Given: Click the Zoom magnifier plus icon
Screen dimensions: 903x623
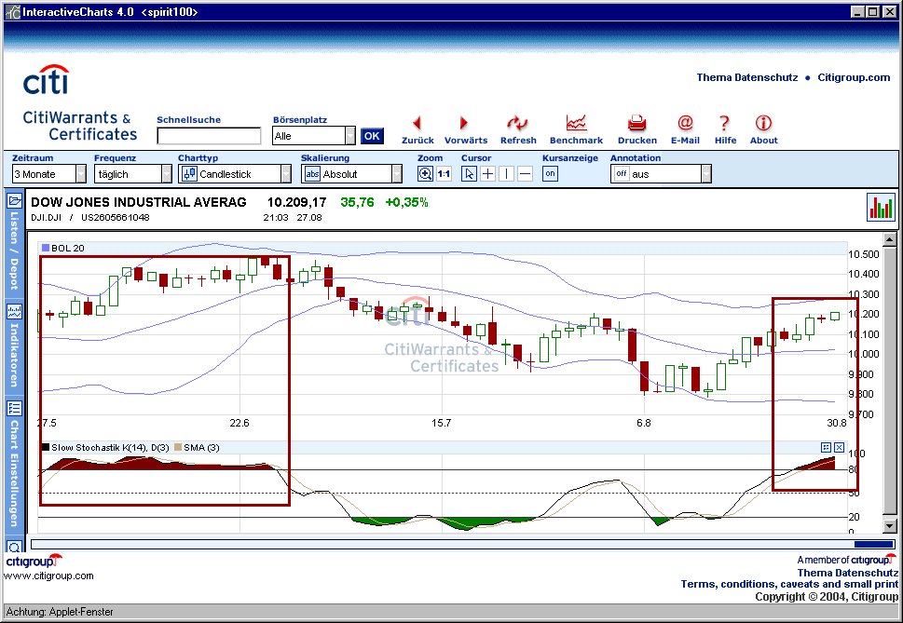Looking at the screenshot, I should [425, 174].
